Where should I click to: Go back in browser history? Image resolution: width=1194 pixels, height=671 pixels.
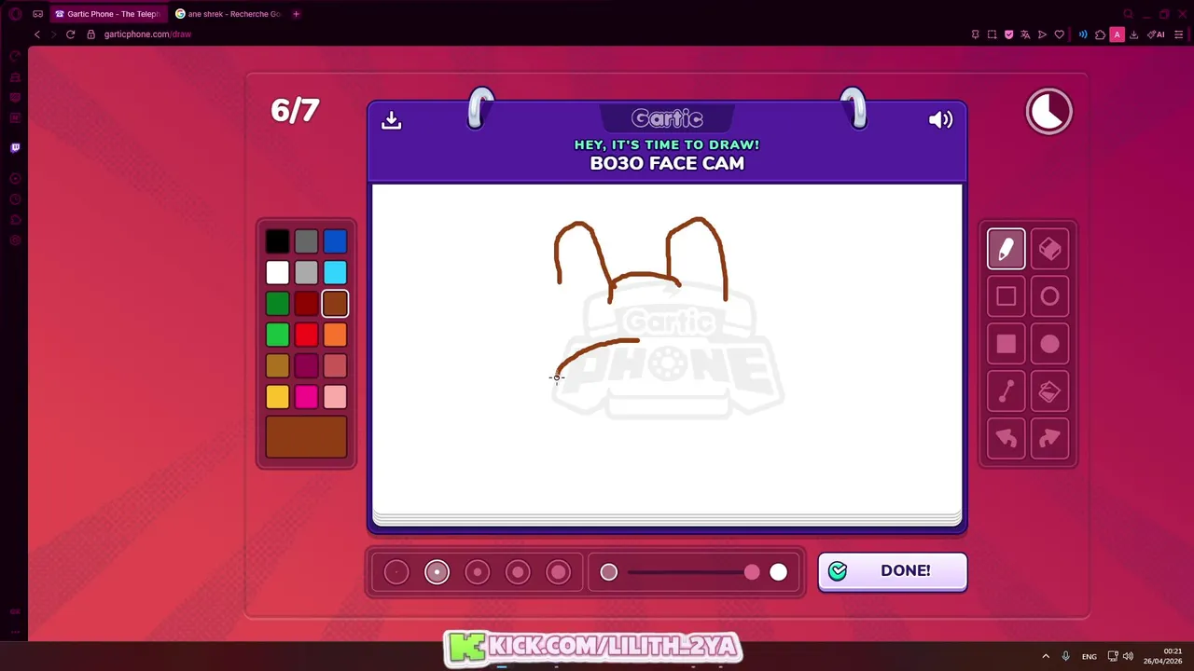coord(37,34)
